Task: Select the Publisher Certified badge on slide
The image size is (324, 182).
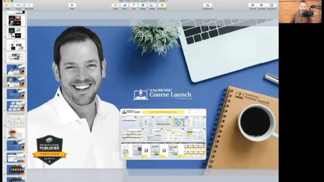Action: click(x=50, y=150)
